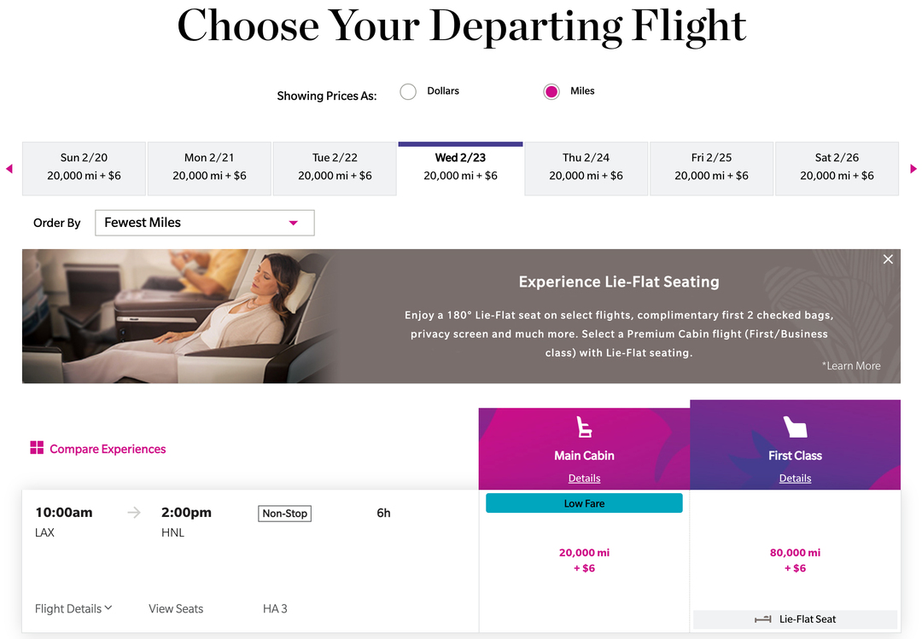The image size is (922, 639).
Task: Open Main Cabin fare Details
Action: tap(584, 478)
